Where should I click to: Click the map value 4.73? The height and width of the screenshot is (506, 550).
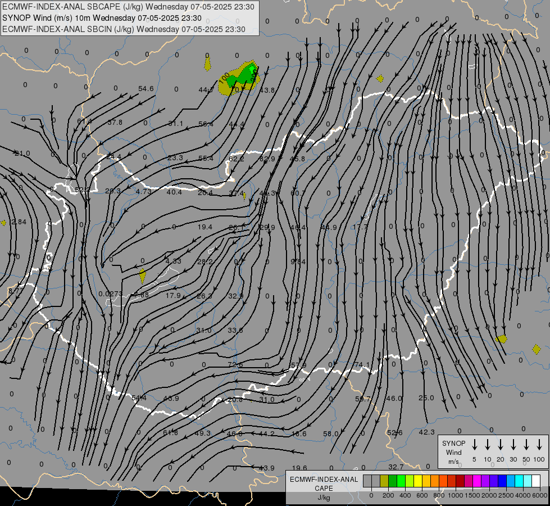point(143,191)
